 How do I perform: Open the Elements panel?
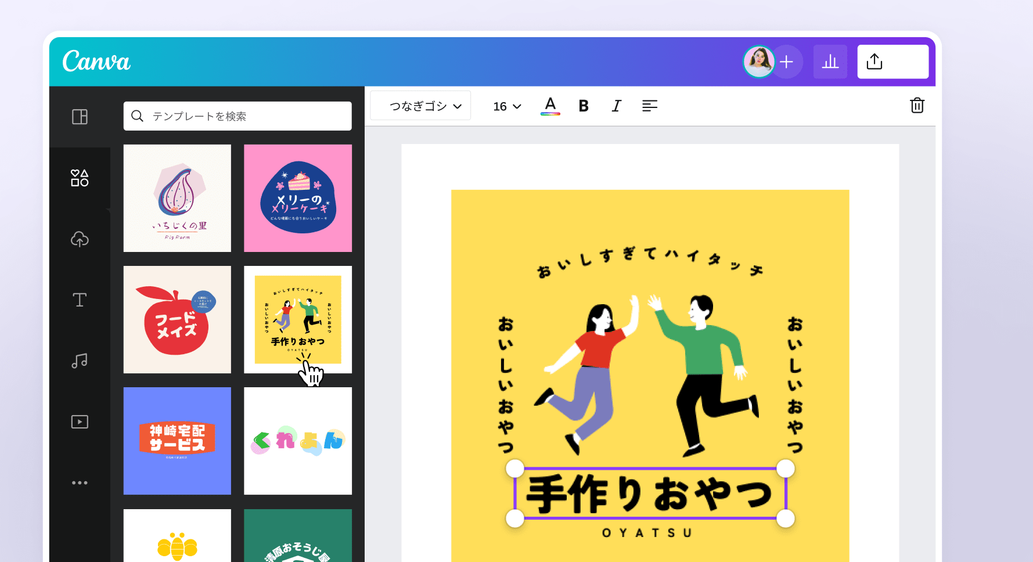point(80,178)
